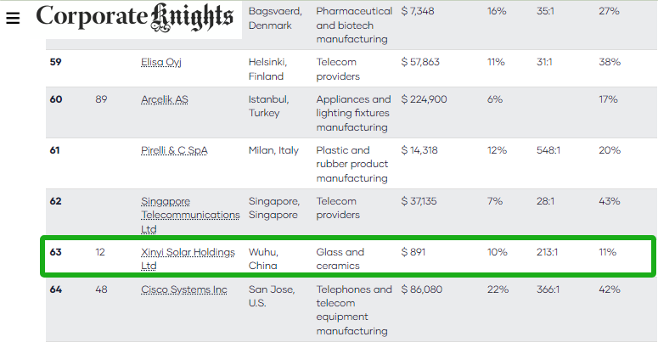The width and height of the screenshot is (658, 348).
Task: Click Glass and ceramics industry cell
Action: pyautogui.click(x=340, y=259)
